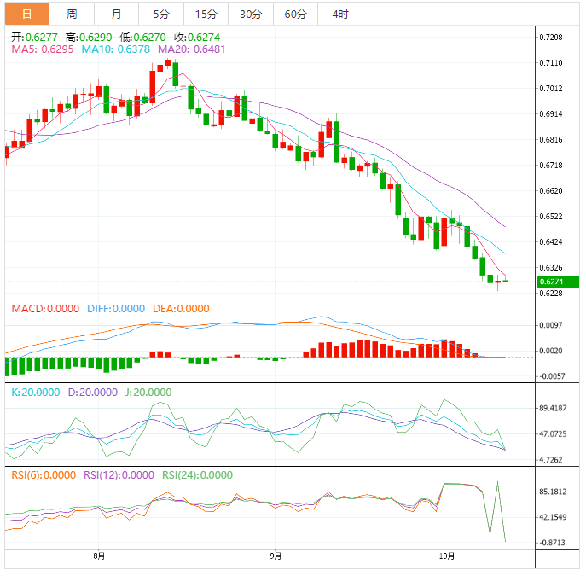Click the RSI(6) indicator label
The height and width of the screenshot is (576, 586).
pos(43,475)
